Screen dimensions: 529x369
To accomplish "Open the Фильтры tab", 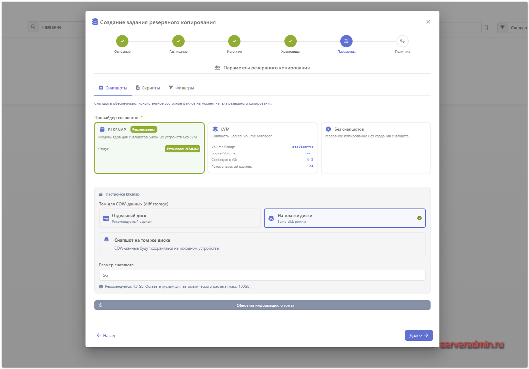I will pos(181,88).
